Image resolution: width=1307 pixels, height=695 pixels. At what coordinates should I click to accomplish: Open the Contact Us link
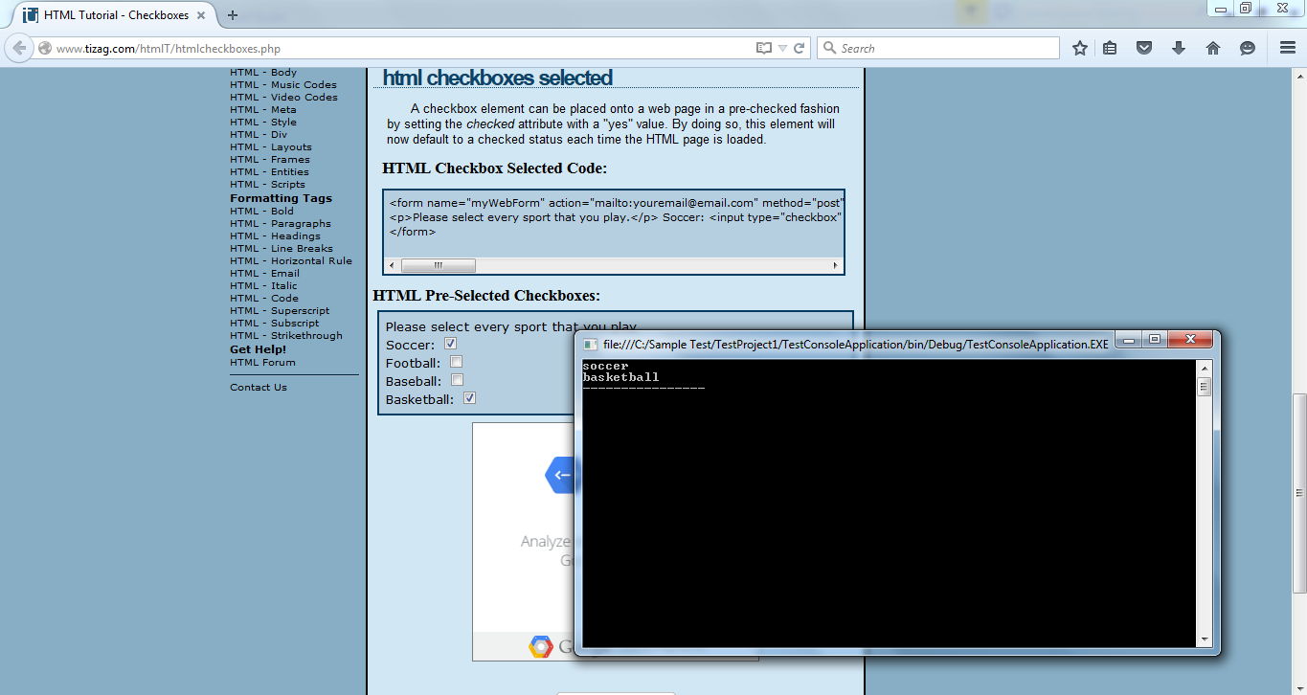click(x=259, y=387)
